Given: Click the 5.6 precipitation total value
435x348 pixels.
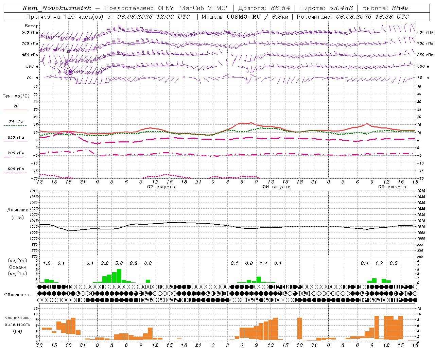Looking at the screenshot, I should point(119,263).
